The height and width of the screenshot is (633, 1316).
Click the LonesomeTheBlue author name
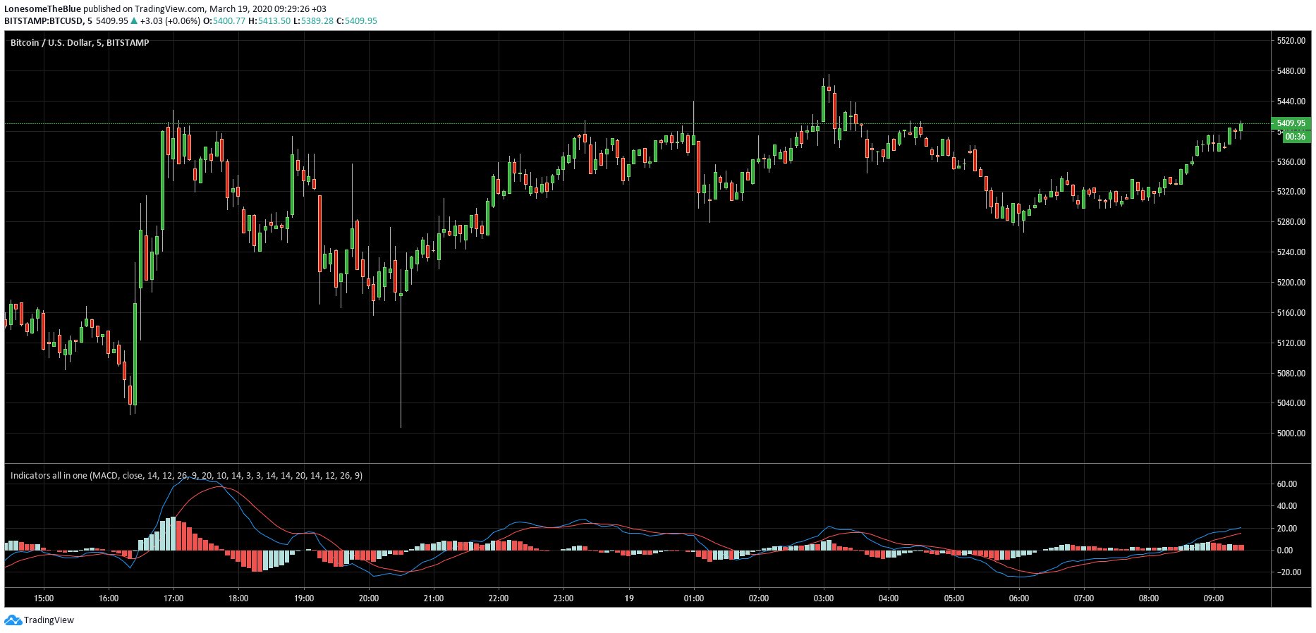(42, 9)
